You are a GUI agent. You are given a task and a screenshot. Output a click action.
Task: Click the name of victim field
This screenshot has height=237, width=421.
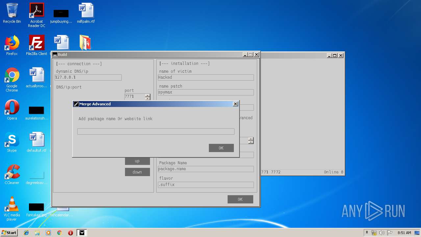click(206, 77)
